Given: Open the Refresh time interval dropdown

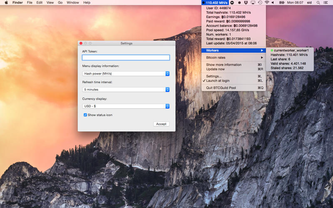Looking at the screenshot, I should click(x=126, y=89).
